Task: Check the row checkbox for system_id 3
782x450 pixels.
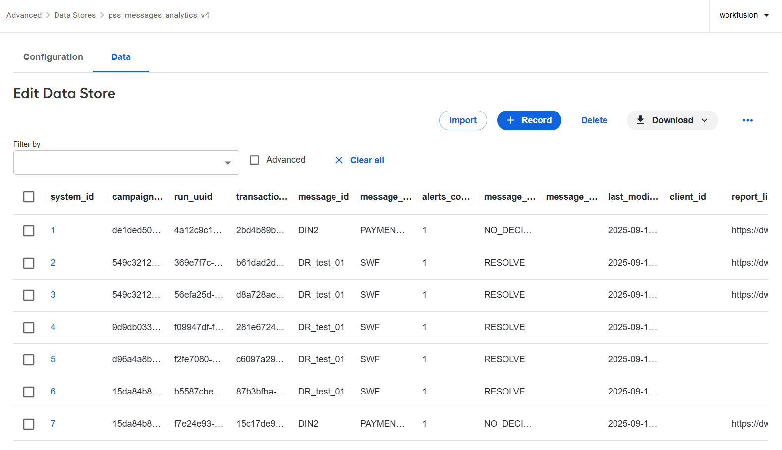Action: pyautogui.click(x=29, y=295)
